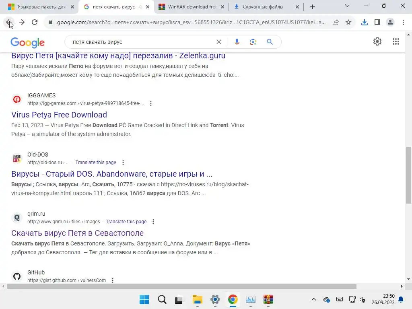Toggle the Chrome side panel icon
Viewport: 412px width, 309px height.
(x=377, y=23)
